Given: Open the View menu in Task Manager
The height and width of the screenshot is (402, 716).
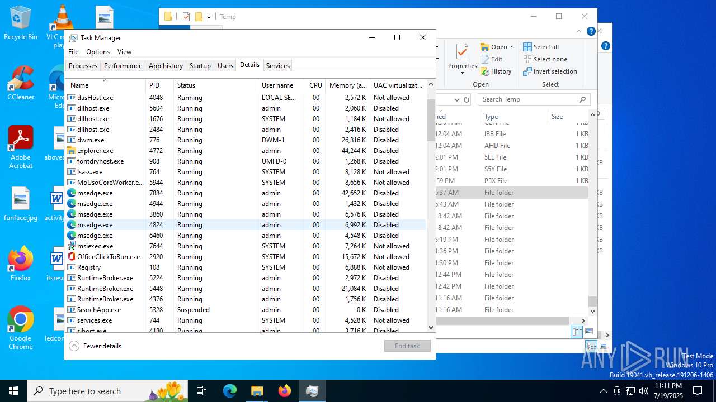Looking at the screenshot, I should pyautogui.click(x=124, y=52).
